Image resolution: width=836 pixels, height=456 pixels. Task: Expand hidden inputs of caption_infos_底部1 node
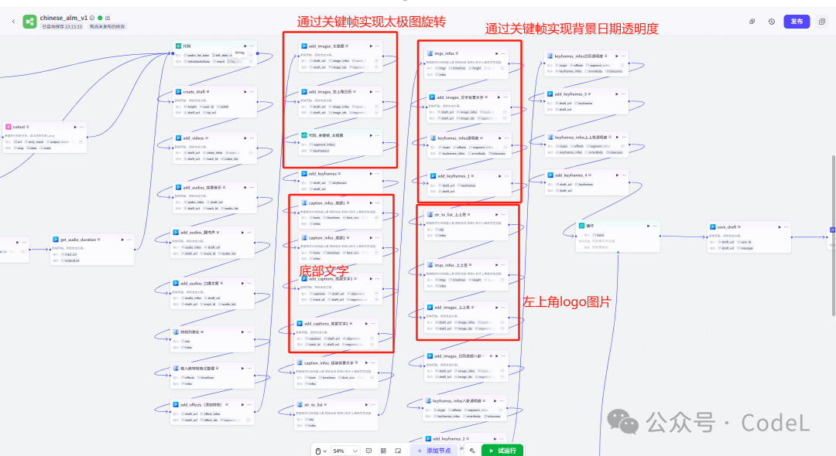click(376, 218)
